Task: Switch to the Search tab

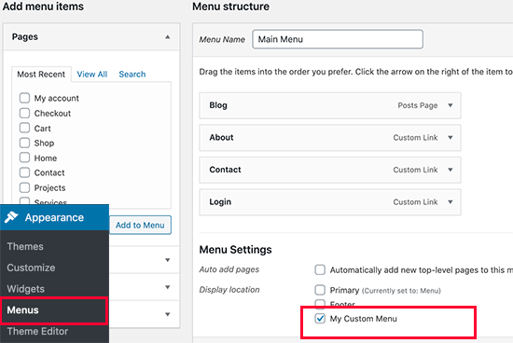Action: coord(132,75)
